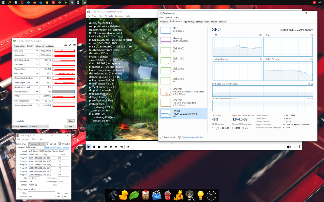Switch to the Advanced tab in GPU-Z

(40, 46)
